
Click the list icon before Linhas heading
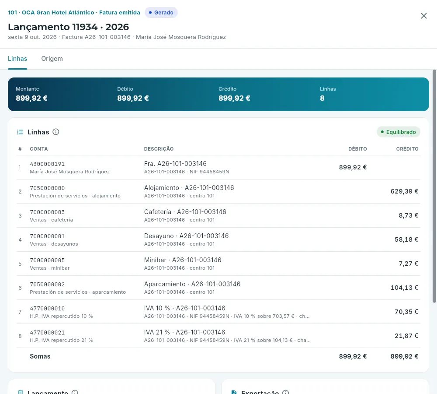pos(20,132)
